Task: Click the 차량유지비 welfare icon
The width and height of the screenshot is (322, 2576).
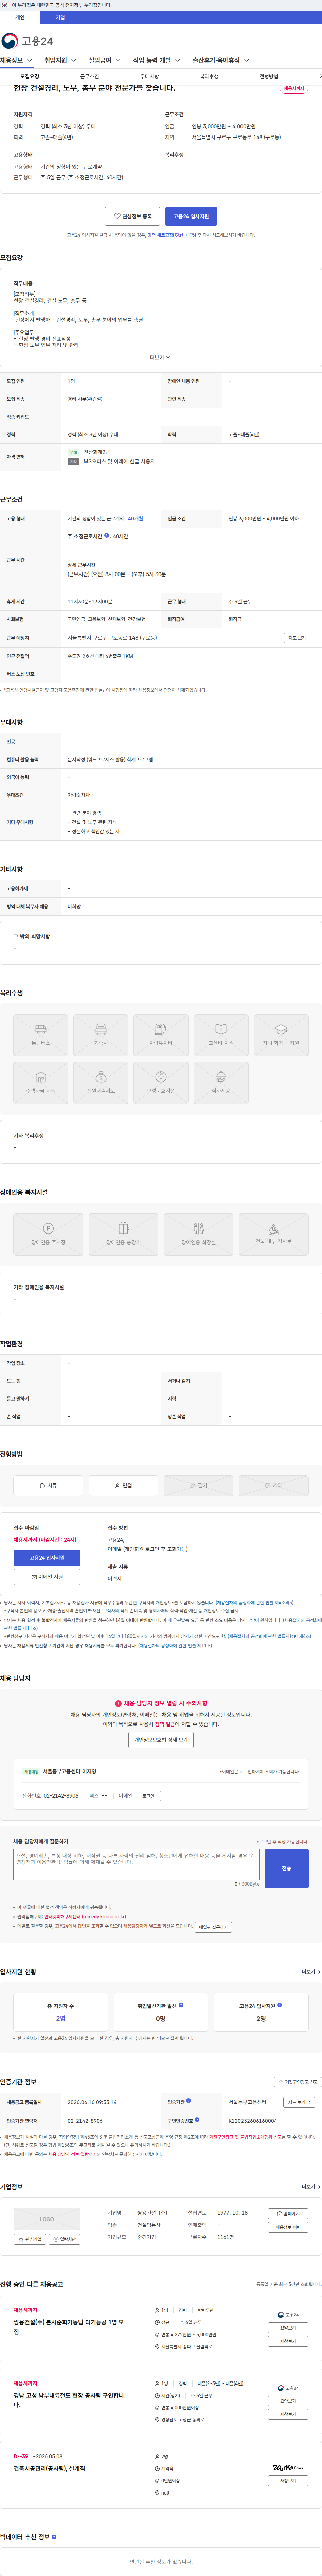Action: click(x=161, y=1035)
